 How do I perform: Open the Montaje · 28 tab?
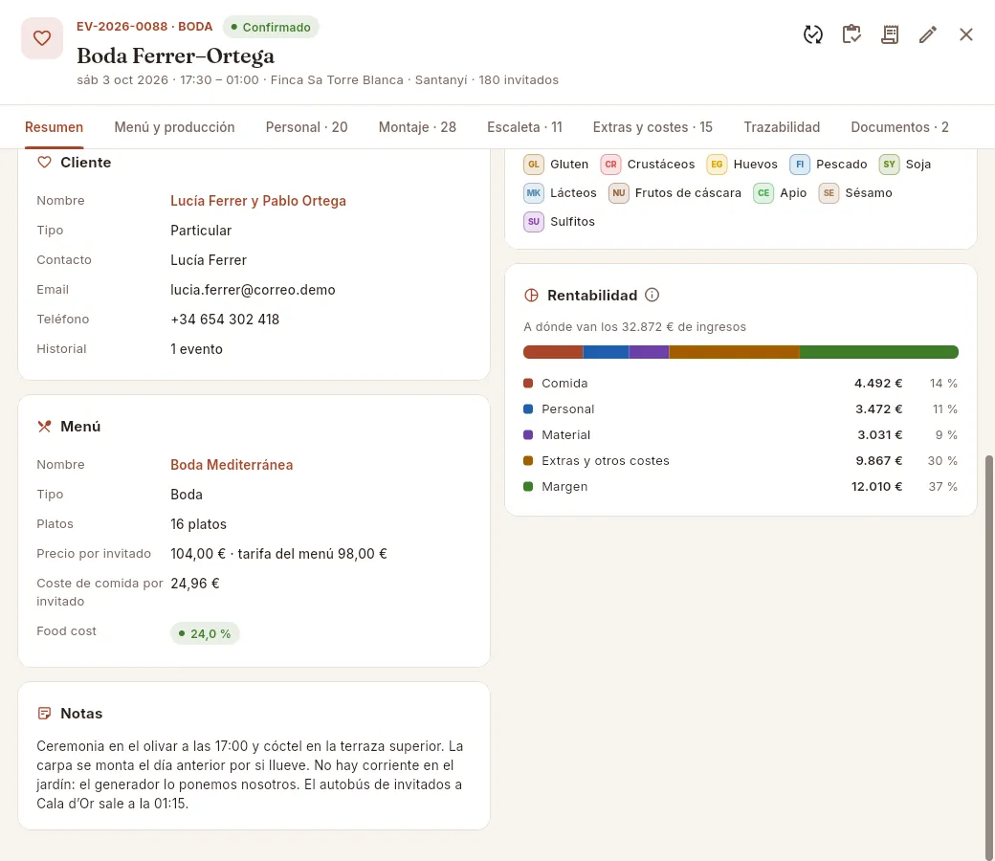(x=417, y=127)
